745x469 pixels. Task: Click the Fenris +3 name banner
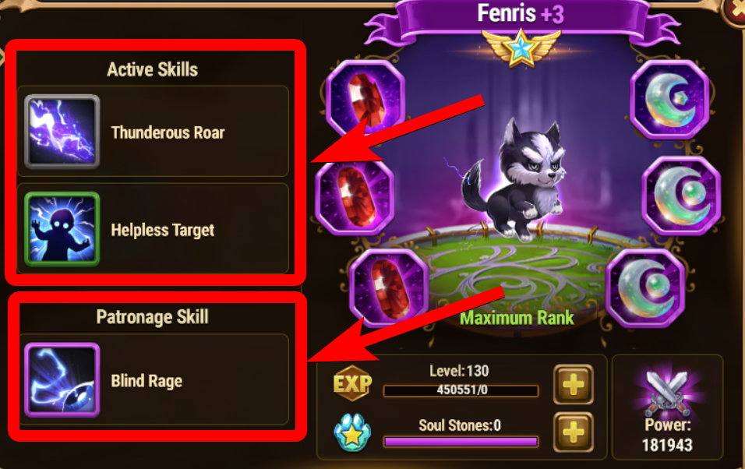(521, 14)
